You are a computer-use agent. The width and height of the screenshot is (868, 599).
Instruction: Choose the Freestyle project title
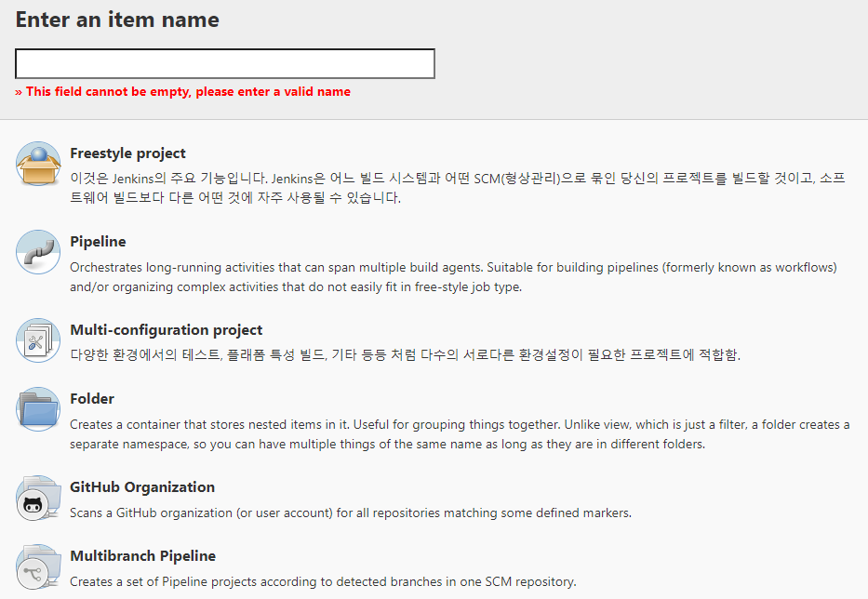pyautogui.click(x=127, y=153)
